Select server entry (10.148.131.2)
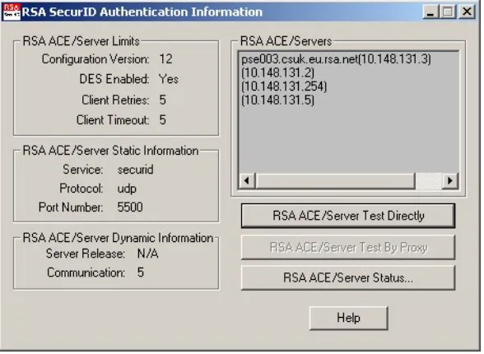The height and width of the screenshot is (354, 484). [277, 72]
